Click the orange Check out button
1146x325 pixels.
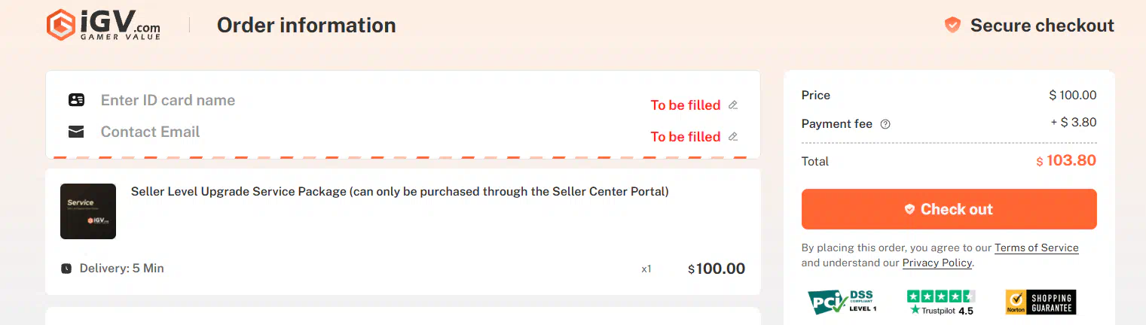[949, 209]
